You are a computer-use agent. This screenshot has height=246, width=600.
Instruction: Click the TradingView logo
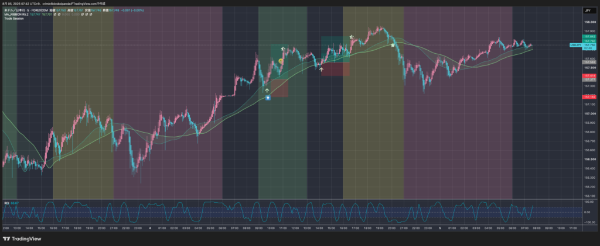[x=22, y=239]
